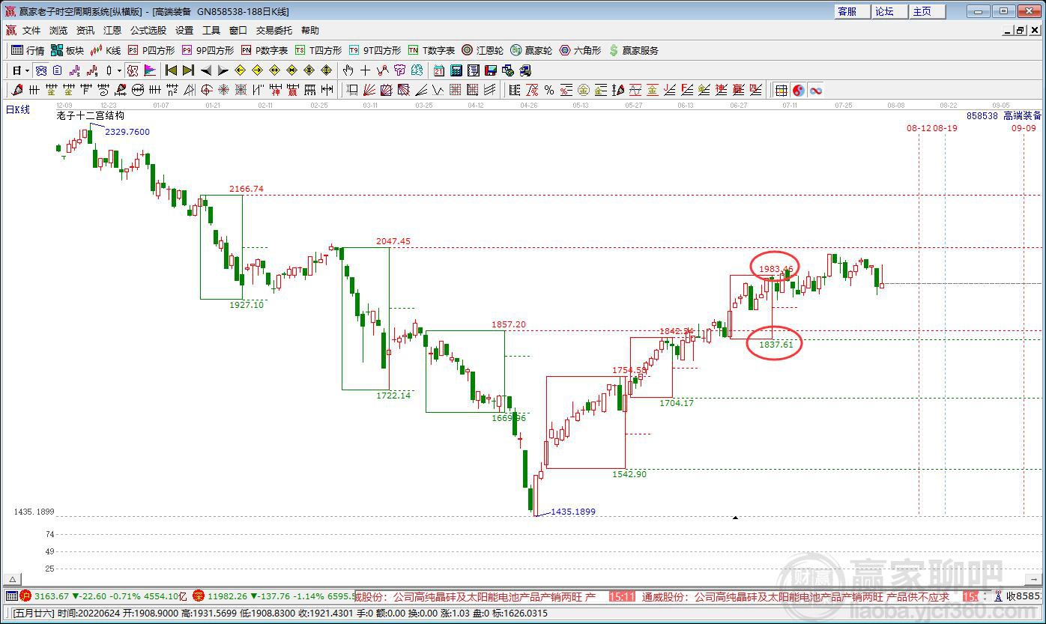This screenshot has width=1046, height=624.
Task: Open the 9P四方形 tool
Action: click(208, 50)
